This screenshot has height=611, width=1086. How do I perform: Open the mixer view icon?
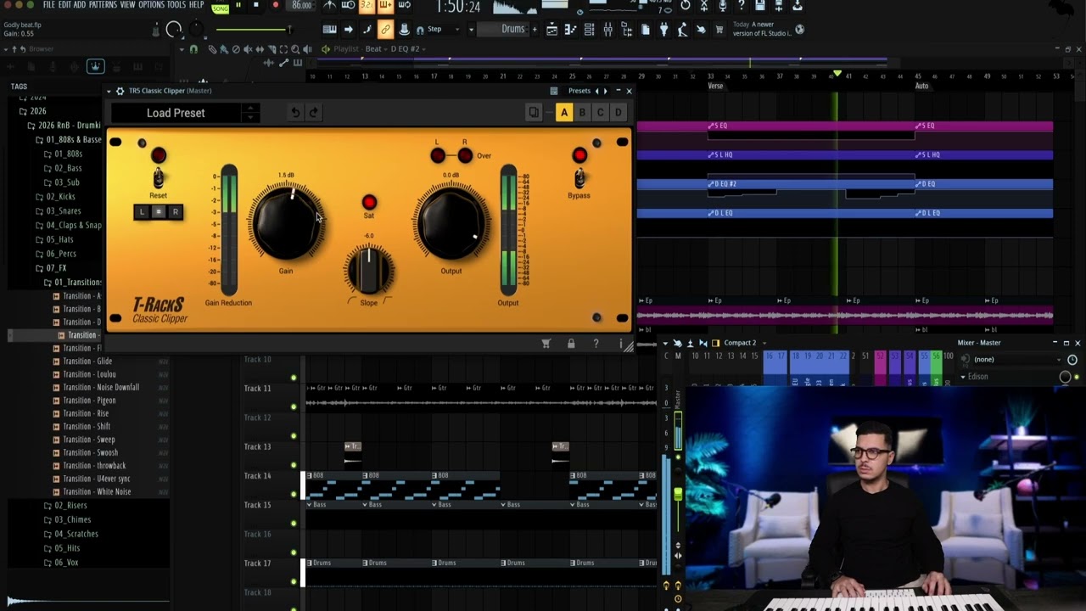tap(607, 30)
